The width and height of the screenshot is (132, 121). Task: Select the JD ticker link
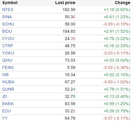[5, 96]
